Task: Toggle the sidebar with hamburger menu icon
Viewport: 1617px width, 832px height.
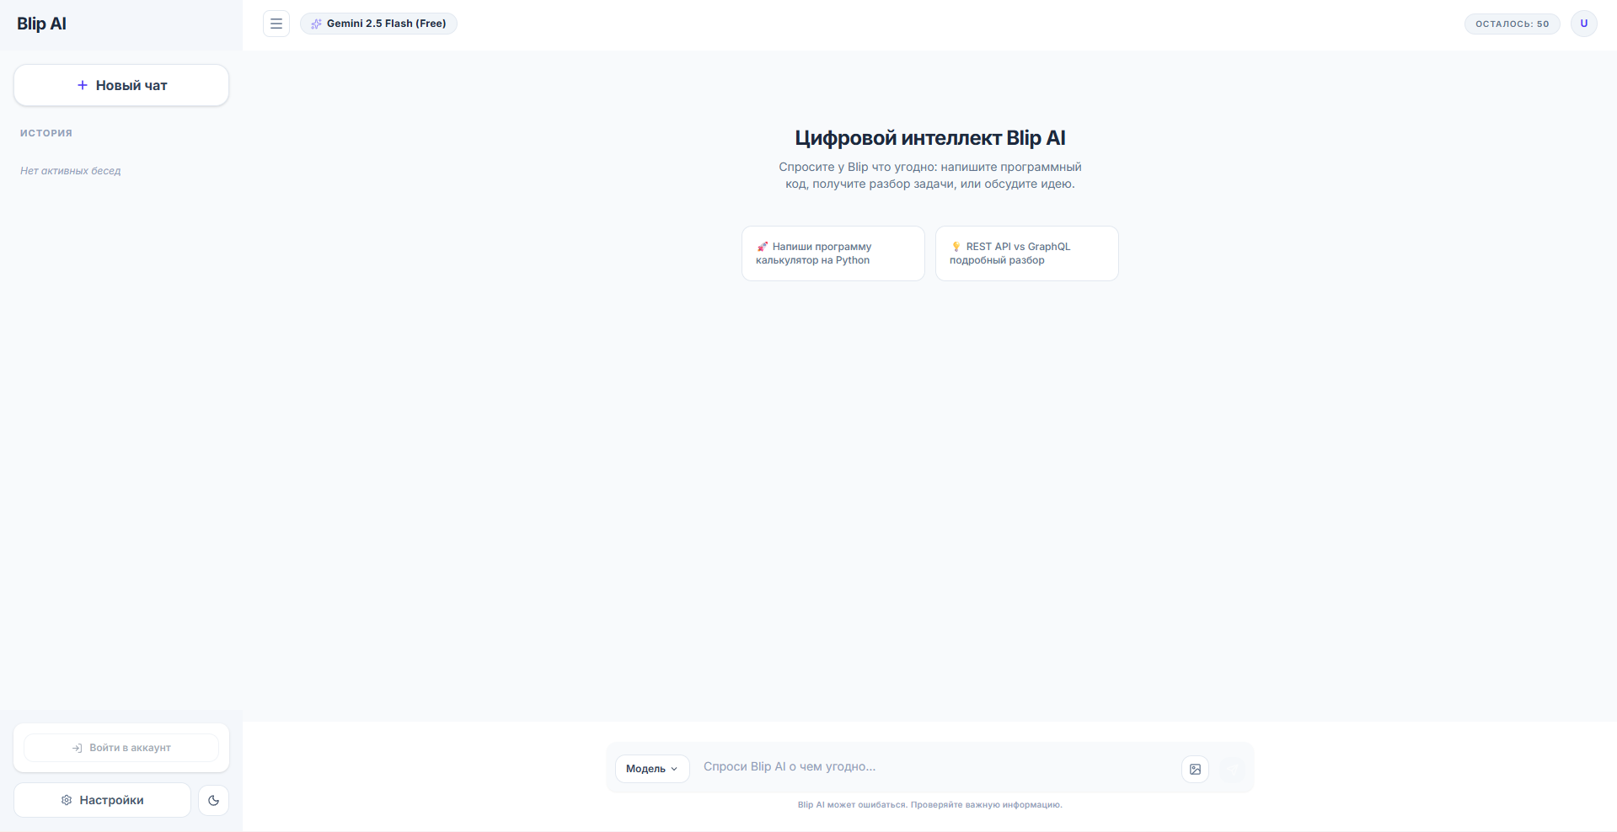Action: pyautogui.click(x=276, y=24)
